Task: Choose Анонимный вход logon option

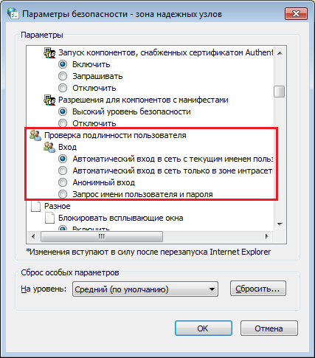Action: [x=63, y=182]
